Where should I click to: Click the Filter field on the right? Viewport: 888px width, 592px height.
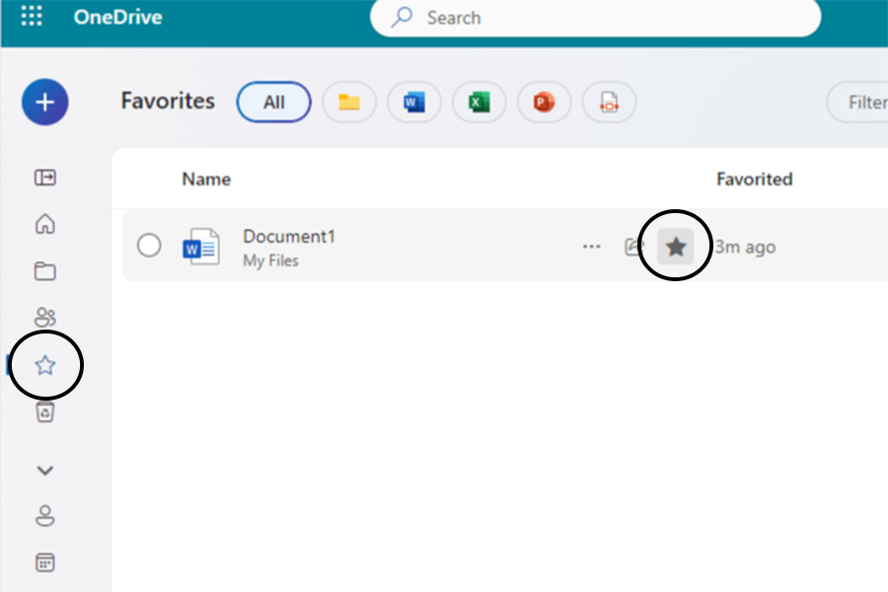tap(857, 102)
